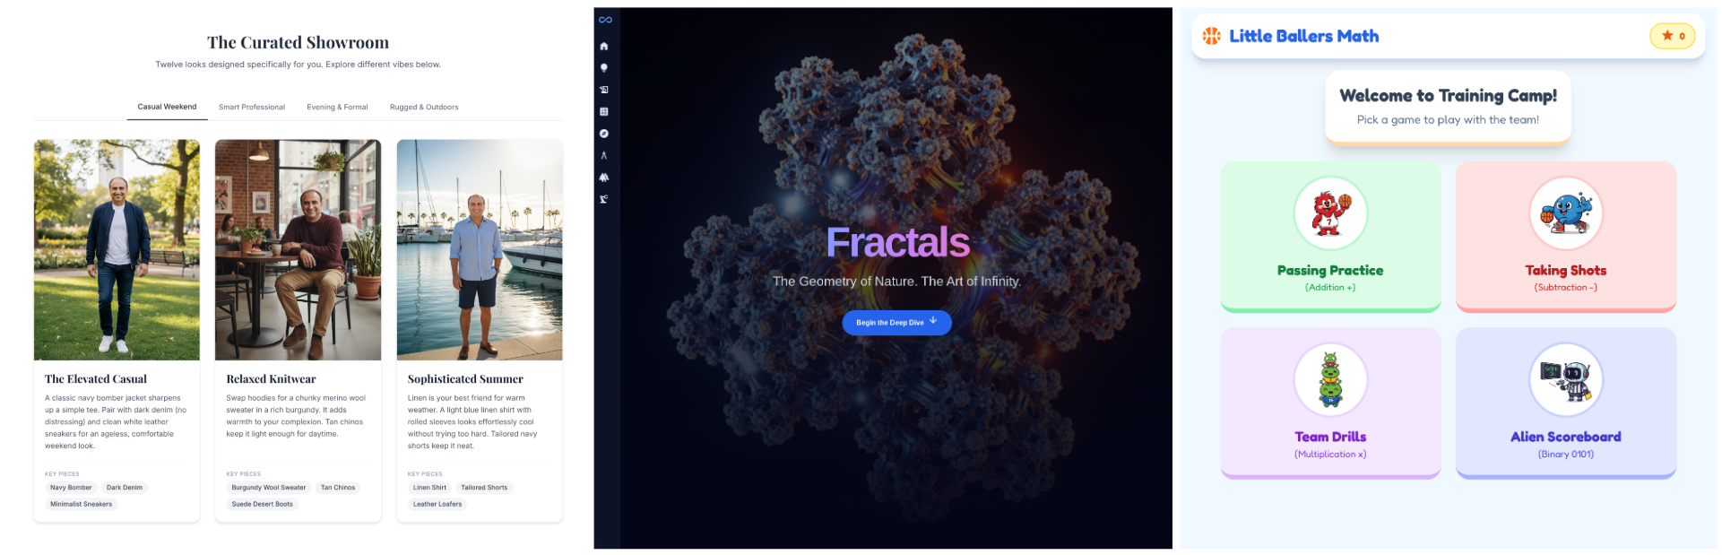Screen dimensions: 1722x555
Task: Go to Home via the sidebar house icon
Action: (604, 46)
